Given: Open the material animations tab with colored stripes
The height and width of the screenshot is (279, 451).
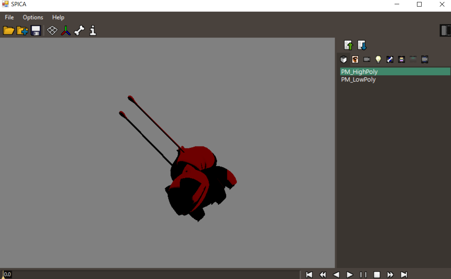Looking at the screenshot, I should click(401, 60).
